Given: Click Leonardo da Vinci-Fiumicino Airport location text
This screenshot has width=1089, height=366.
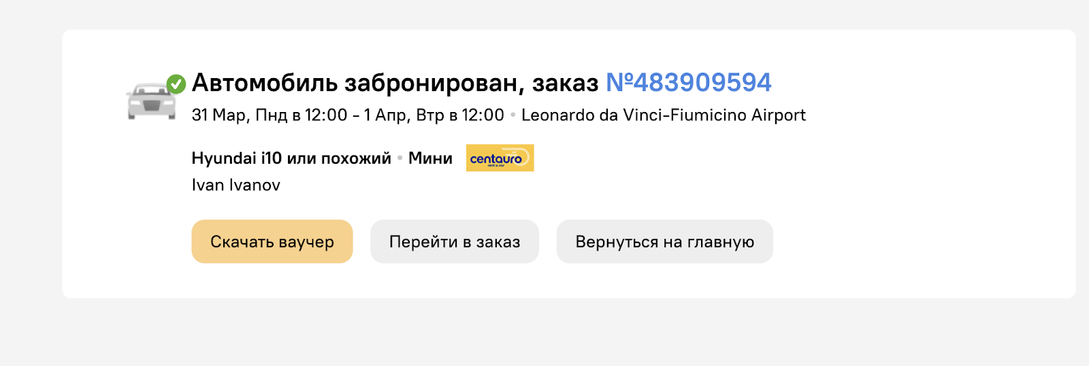Looking at the screenshot, I should pos(664,115).
